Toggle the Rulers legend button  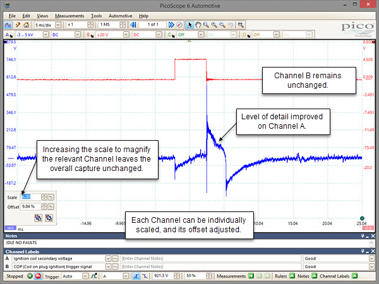[292, 276]
